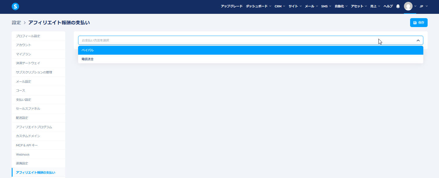439x178 pixels.
Task: Open the SMS menu
Action: (x=326, y=6)
